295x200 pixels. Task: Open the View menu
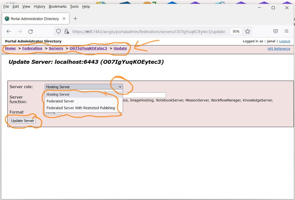(26, 6)
